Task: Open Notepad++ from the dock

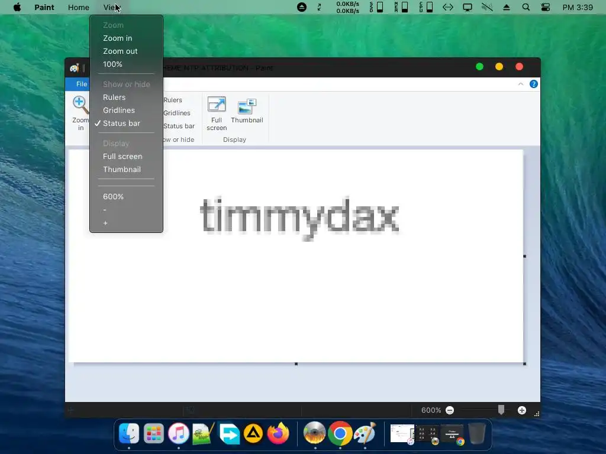Action: 204,433
